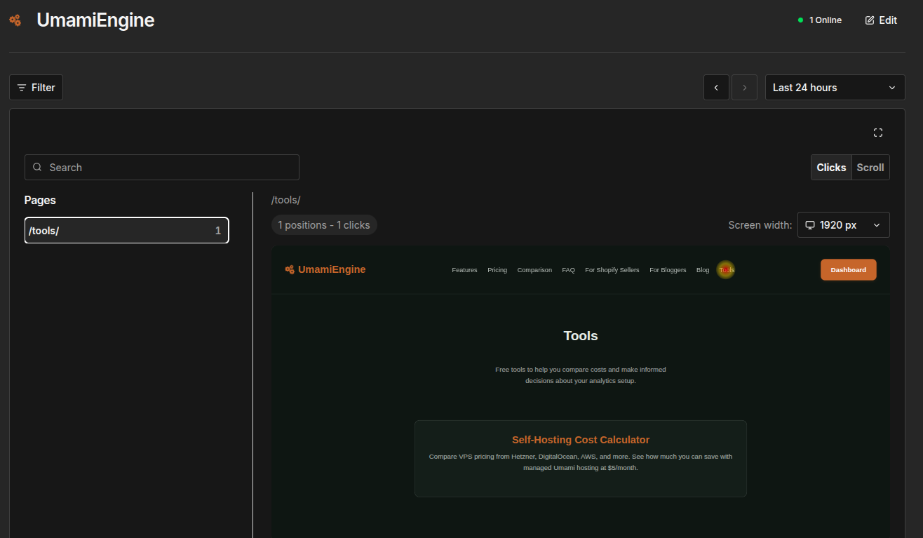
Task: Click the pages Search input field
Action: click(x=162, y=168)
